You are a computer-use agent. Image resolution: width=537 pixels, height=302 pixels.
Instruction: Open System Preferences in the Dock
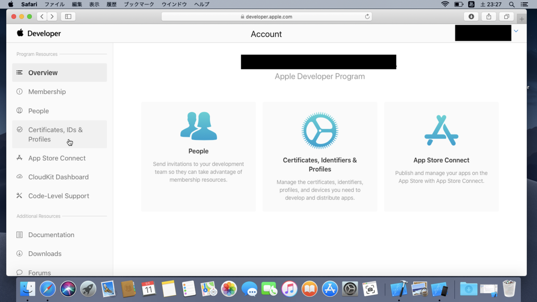[350, 289]
